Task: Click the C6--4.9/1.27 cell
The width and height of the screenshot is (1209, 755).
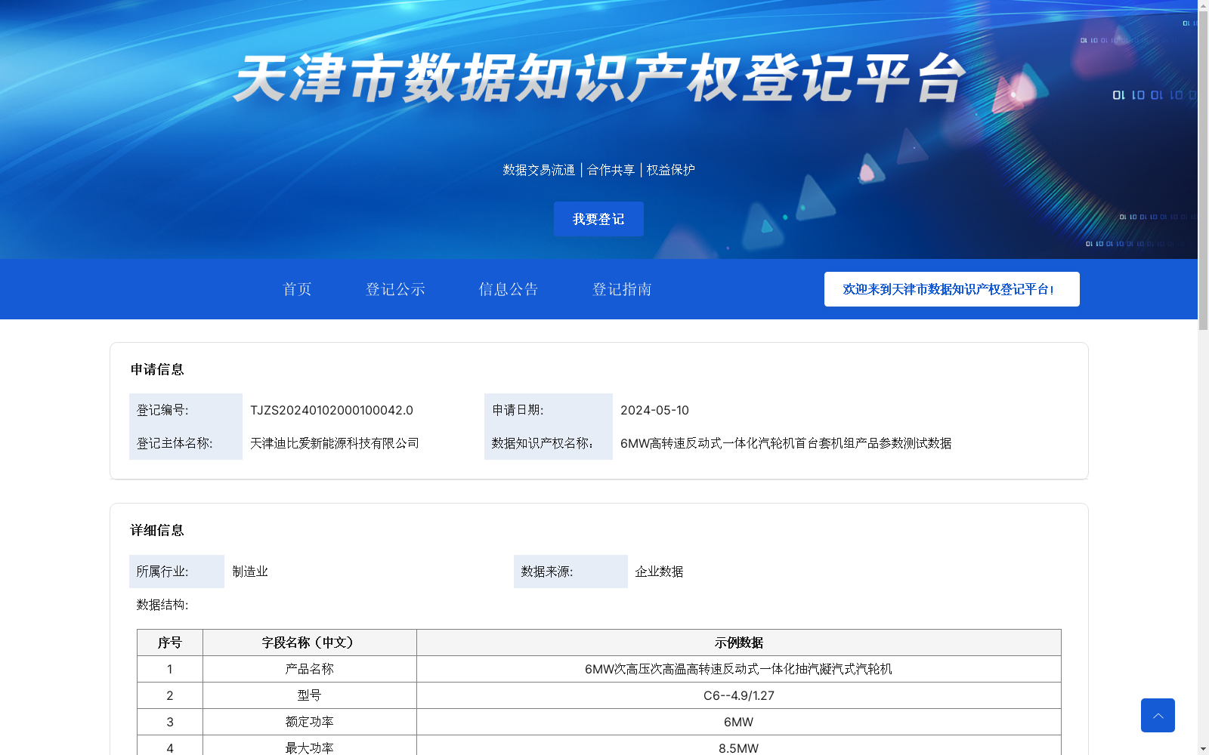Action: click(739, 695)
